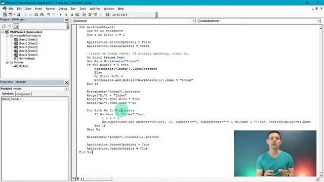Run the macro with the green play icon

coord(61,15)
